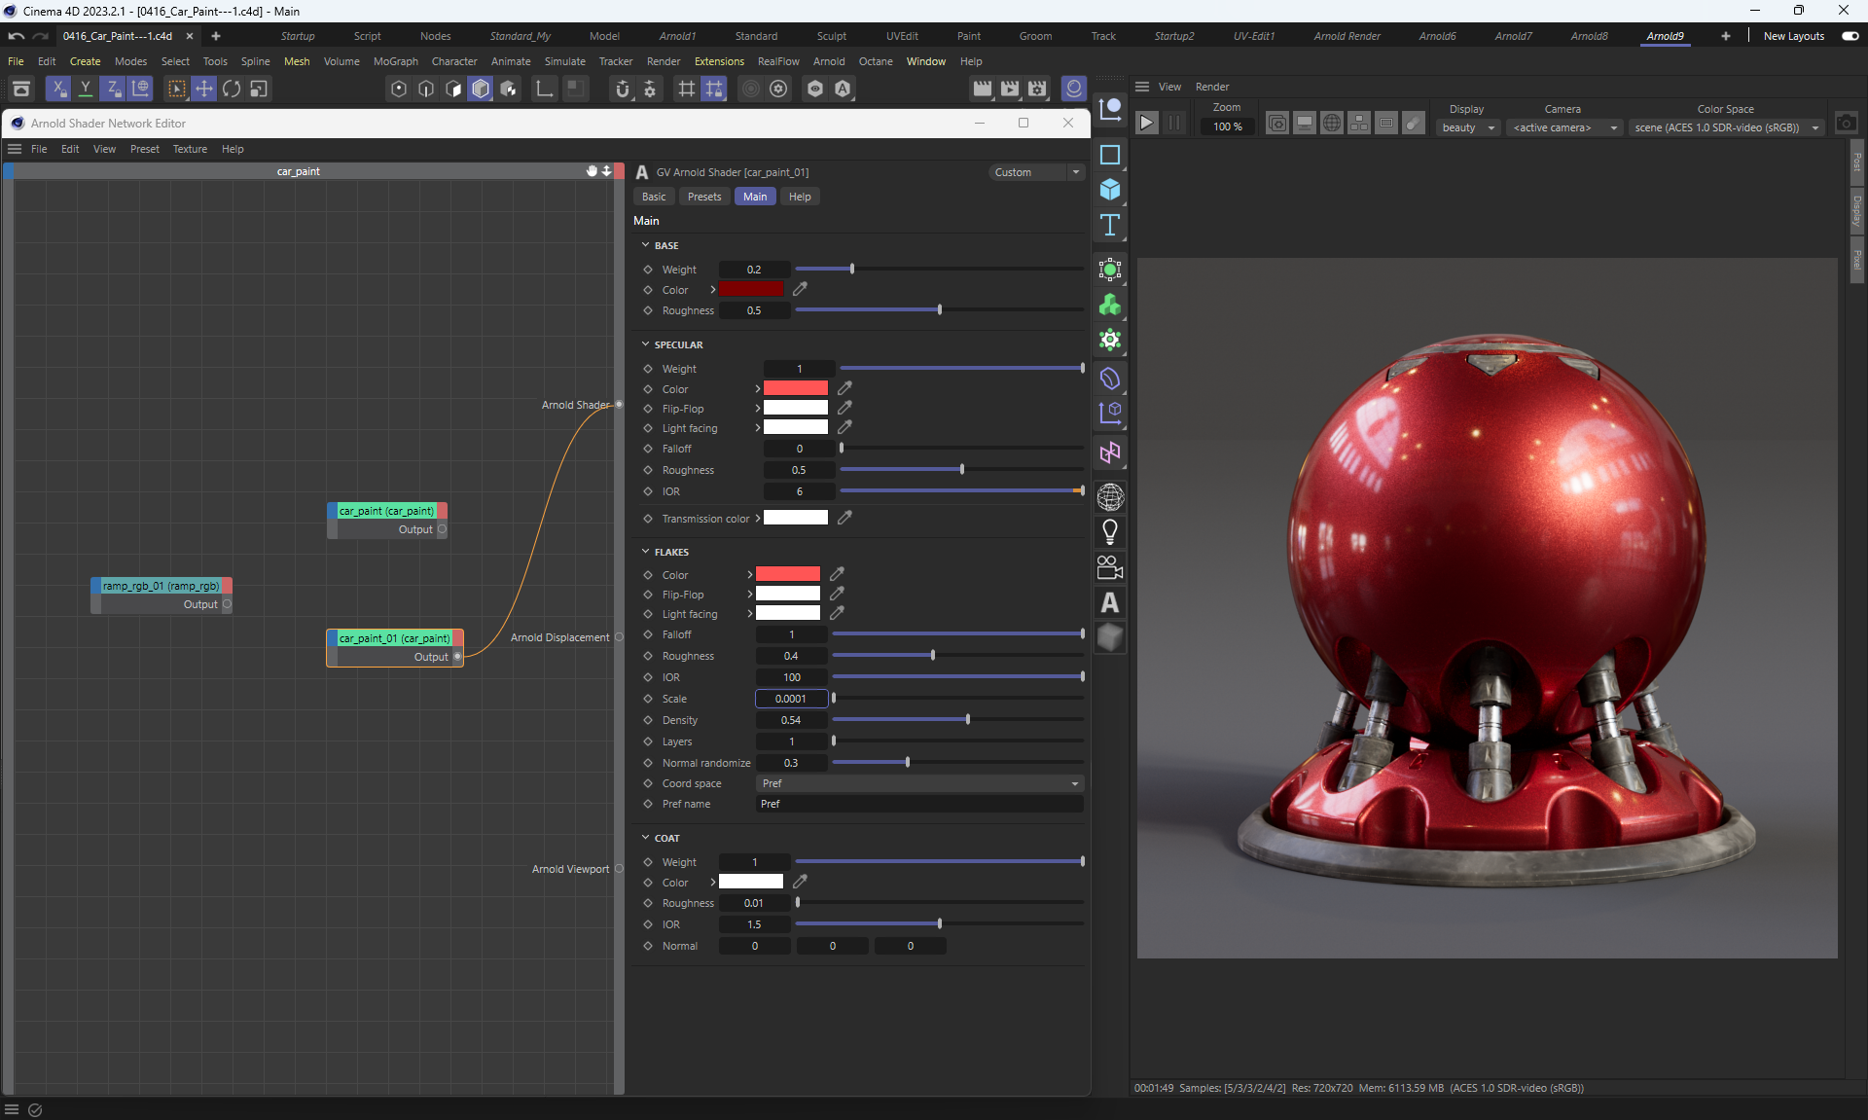
Task: Open the Display beauty dropdown
Action: 1468,127
